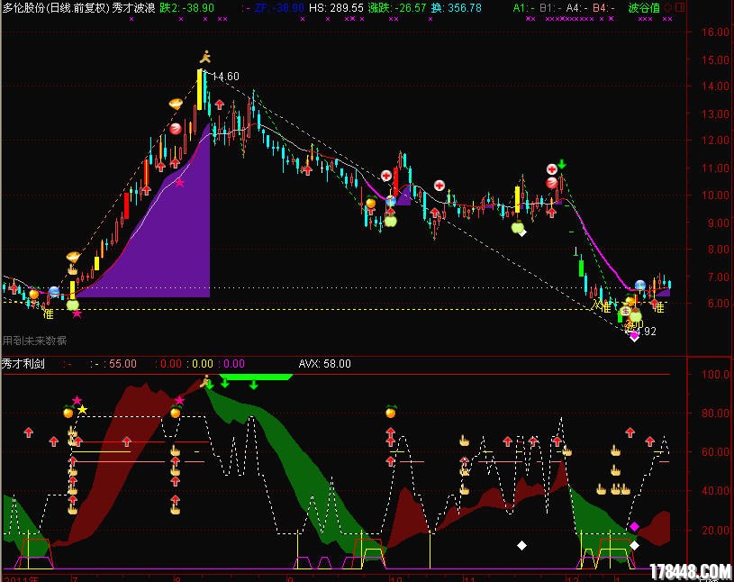734x582 pixels.
Task: Click the 6.00 price axis label
Action: tap(719, 304)
